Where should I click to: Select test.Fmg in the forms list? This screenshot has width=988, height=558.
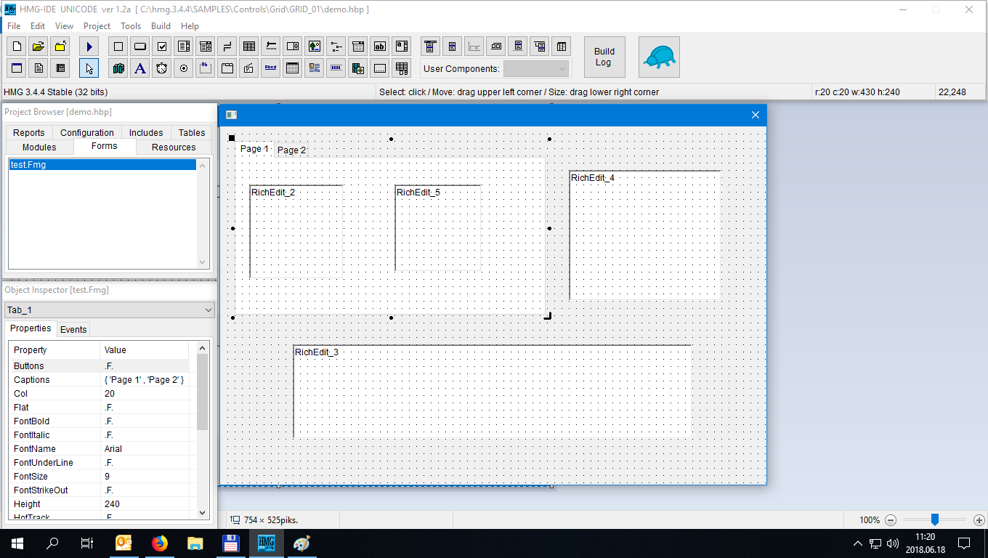click(x=102, y=165)
